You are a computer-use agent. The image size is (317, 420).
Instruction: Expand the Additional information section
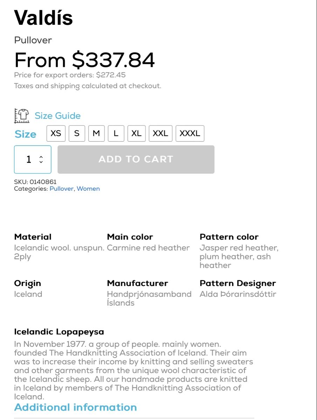(x=75, y=407)
